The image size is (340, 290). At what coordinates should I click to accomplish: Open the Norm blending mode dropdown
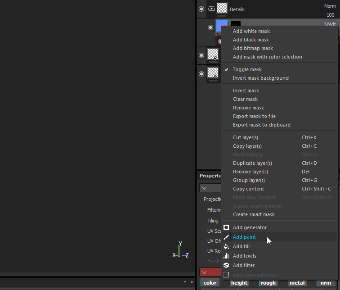(329, 6)
